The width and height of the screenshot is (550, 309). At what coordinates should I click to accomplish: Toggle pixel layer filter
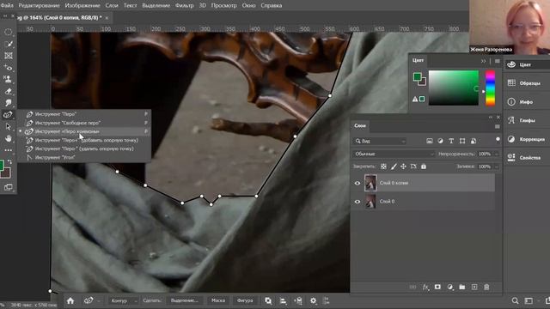430,141
